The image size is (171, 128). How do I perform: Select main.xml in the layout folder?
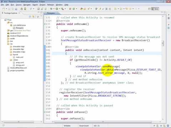[x=18, y=57]
